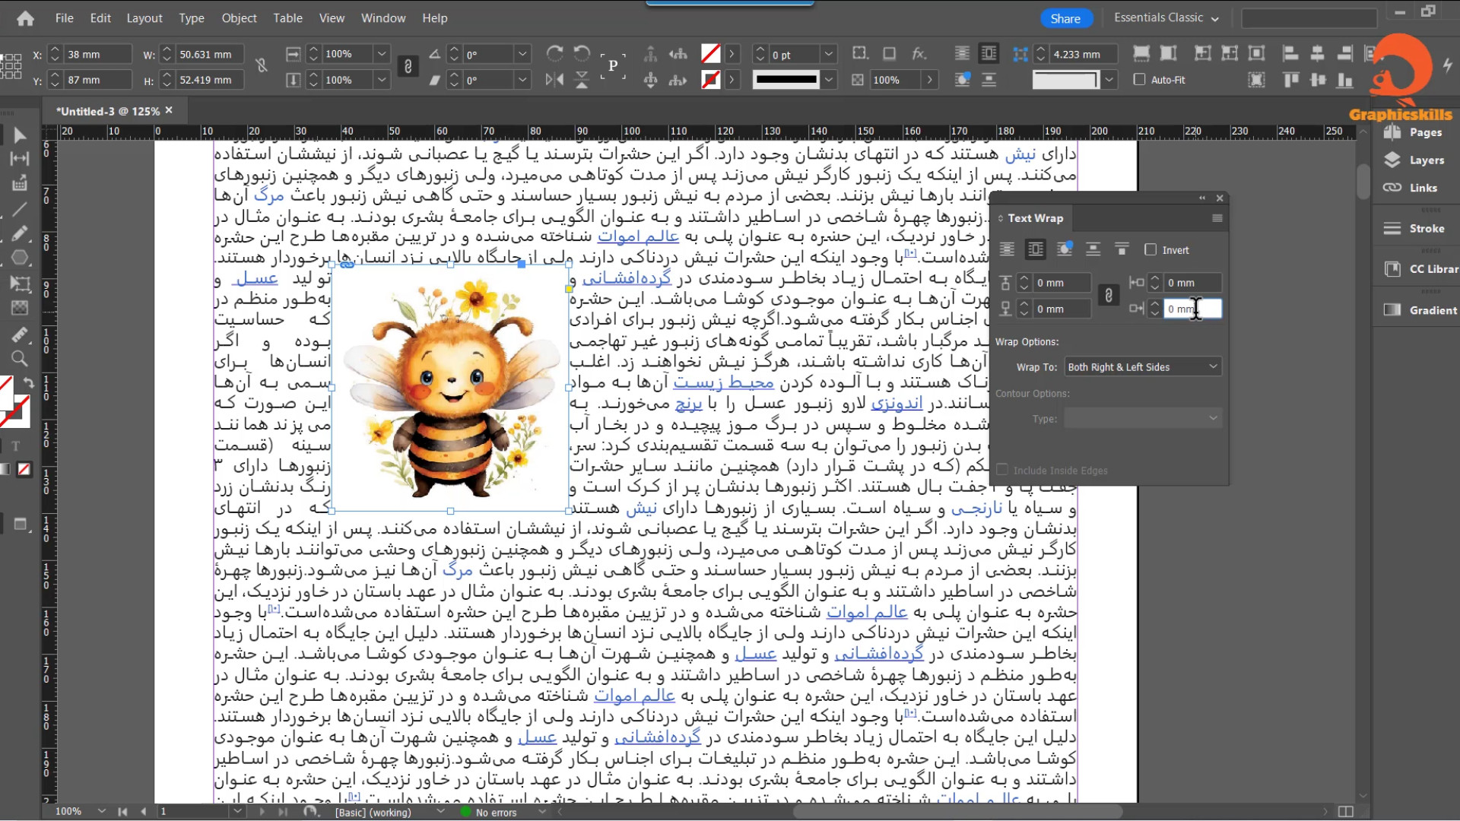The width and height of the screenshot is (1460, 821).
Task: Click the effects fx icon in the control bar
Action: point(919,54)
